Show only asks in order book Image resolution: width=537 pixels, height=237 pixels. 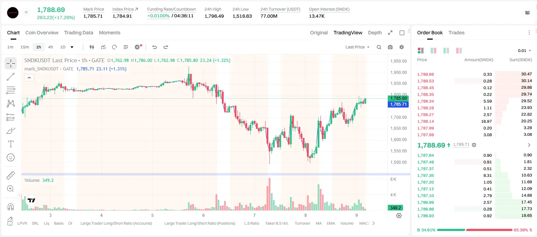(x=459, y=51)
